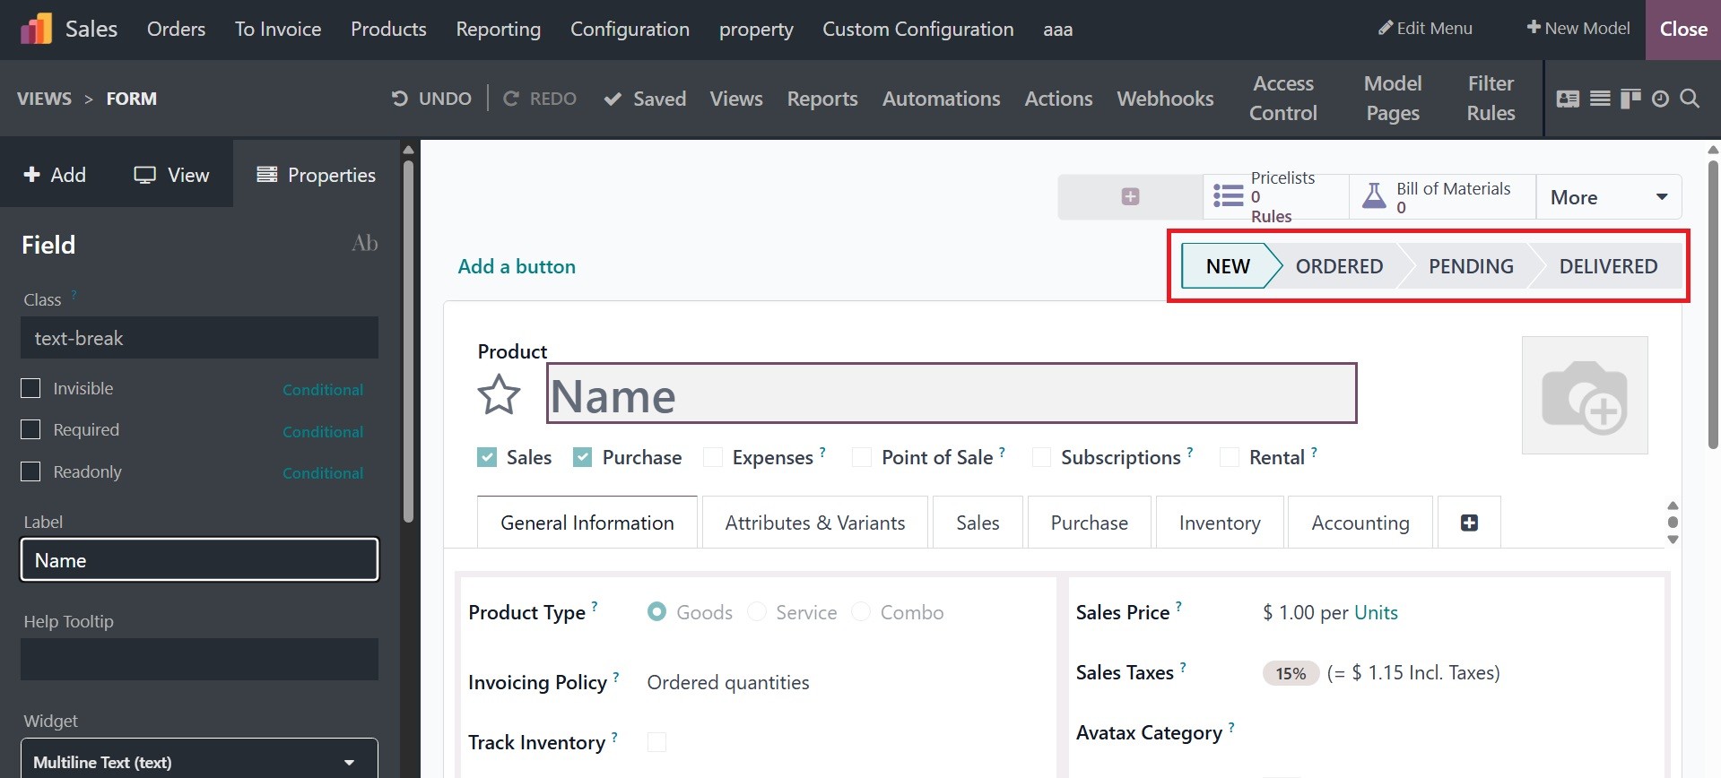Open the Add tab in sidebar
This screenshot has height=778, width=1721.
55,175
